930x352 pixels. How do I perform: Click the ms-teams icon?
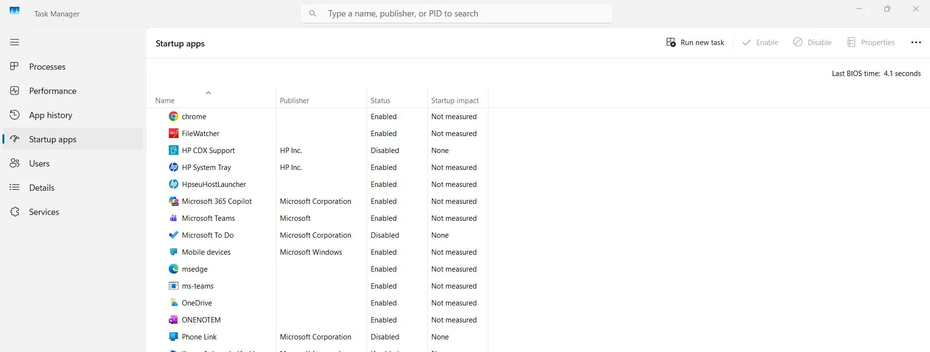173,286
